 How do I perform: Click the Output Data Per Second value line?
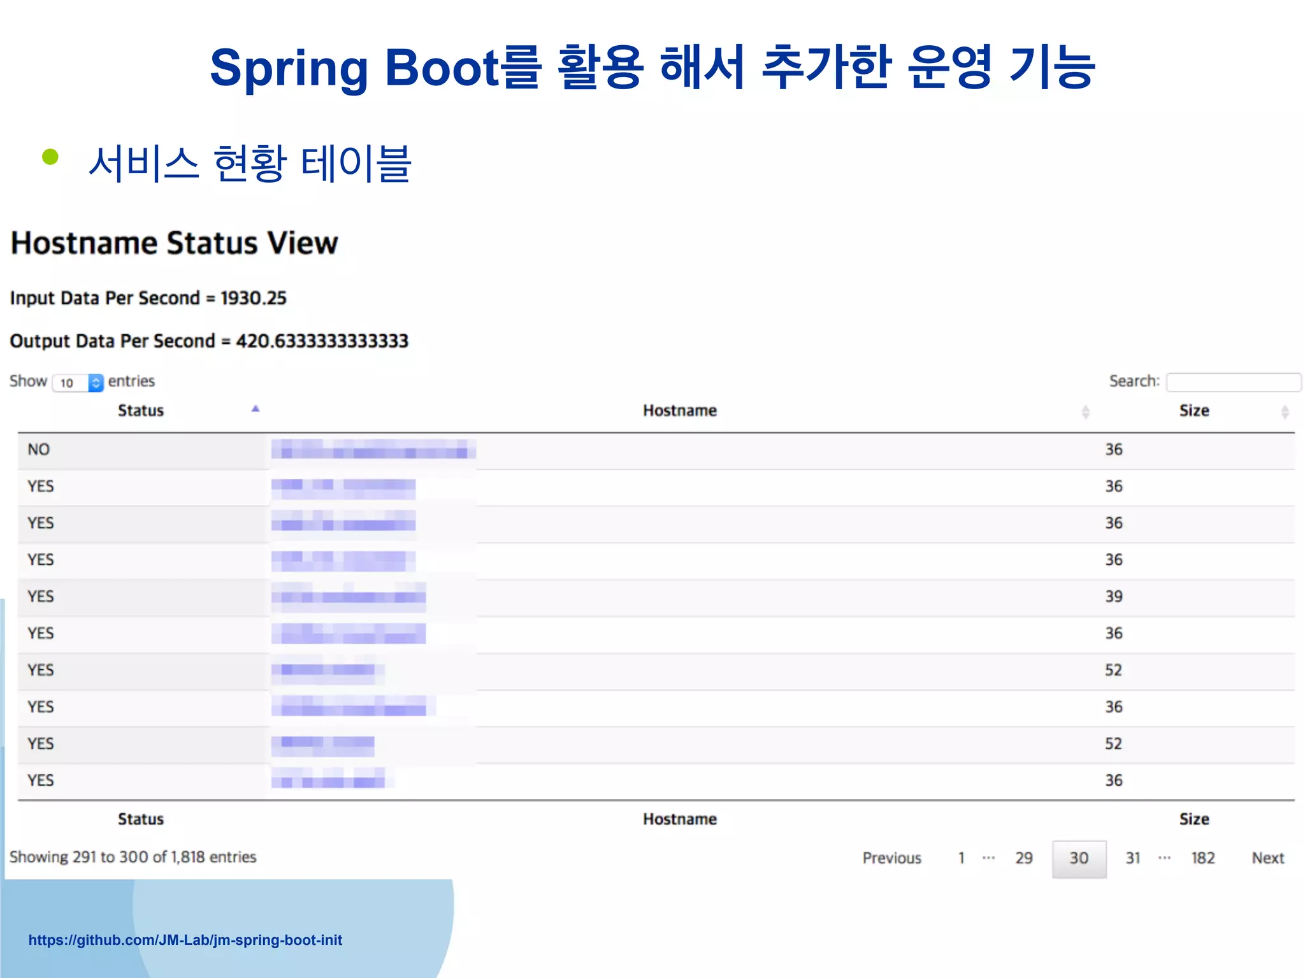[209, 341]
